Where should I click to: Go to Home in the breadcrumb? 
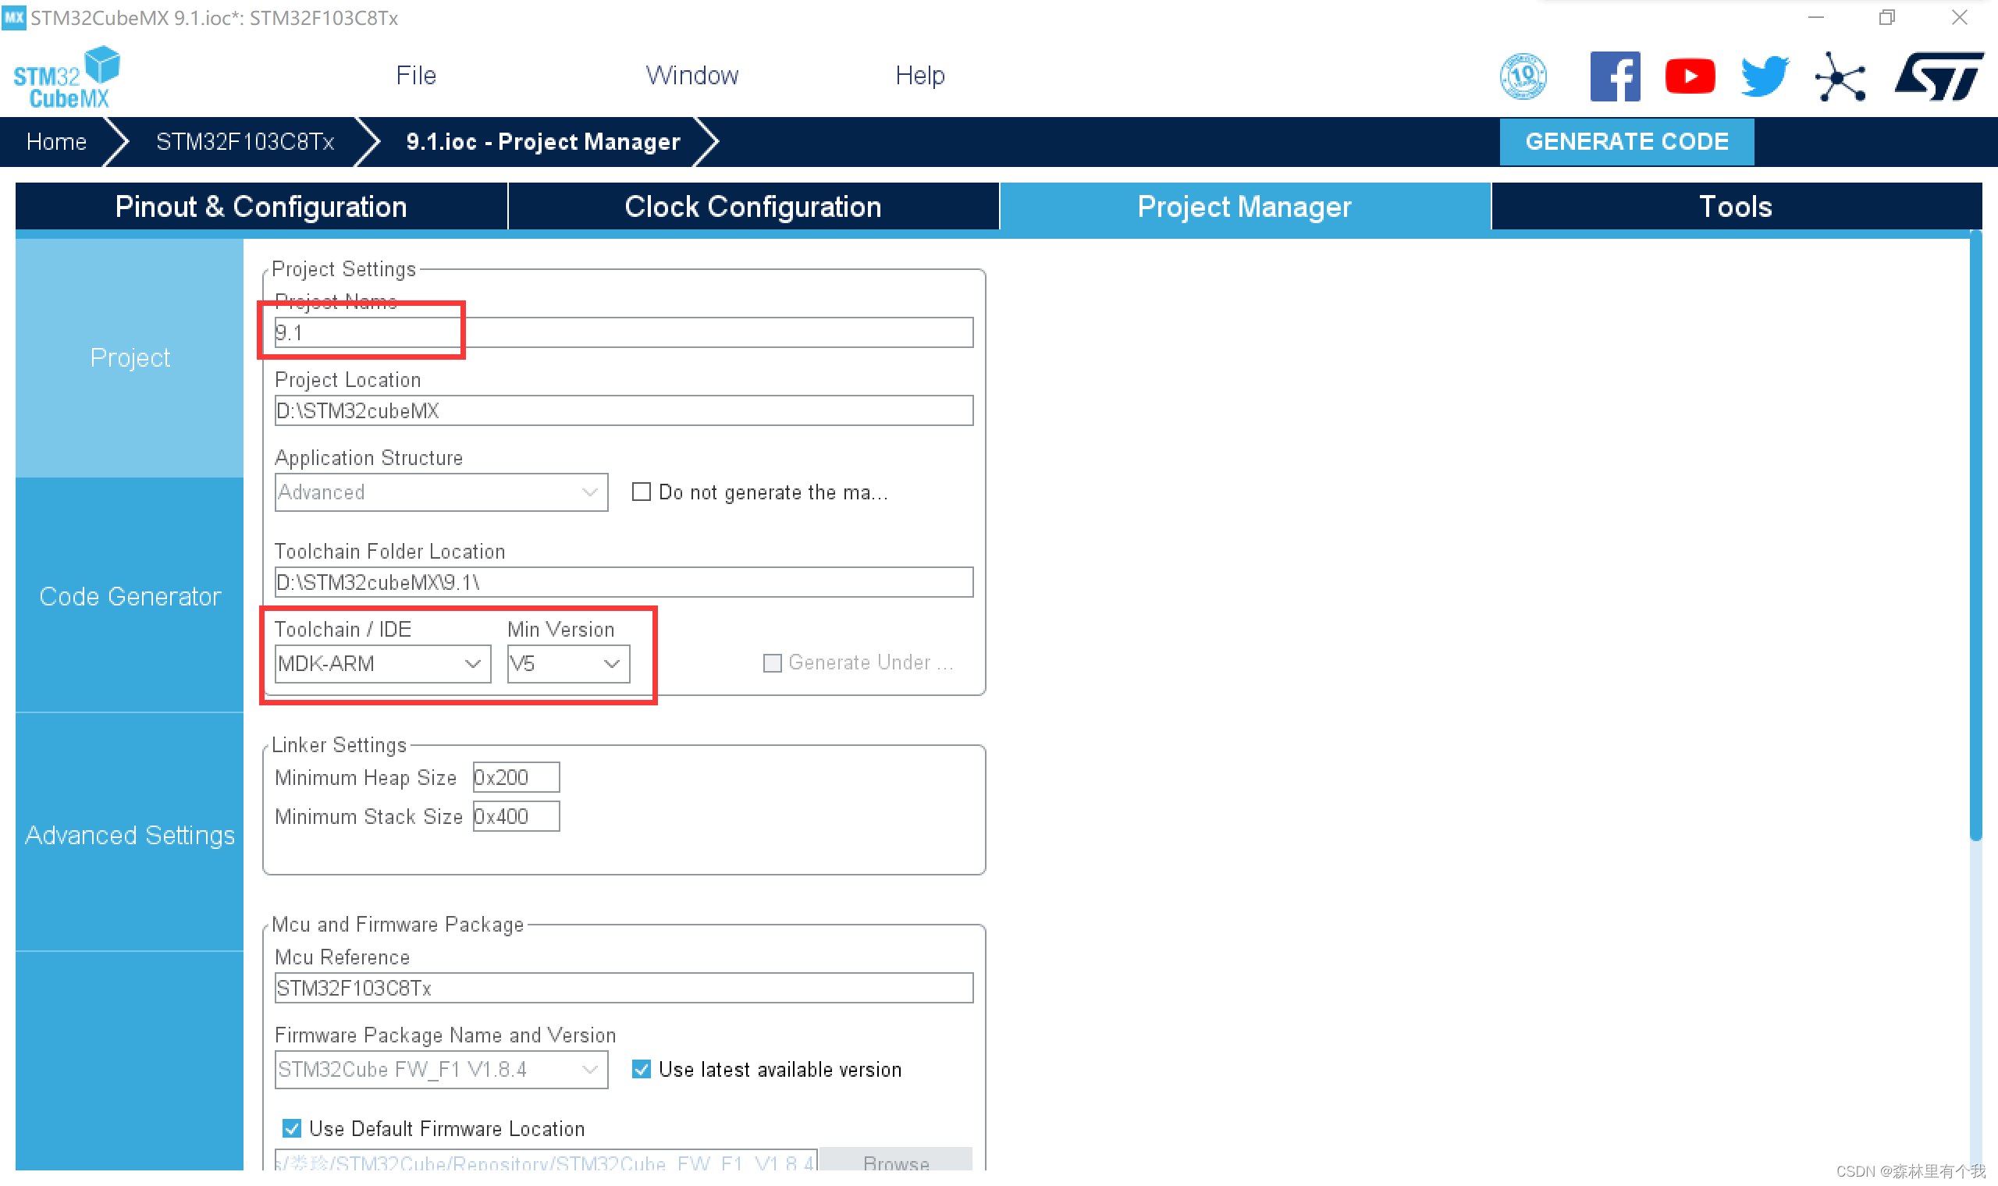click(56, 141)
